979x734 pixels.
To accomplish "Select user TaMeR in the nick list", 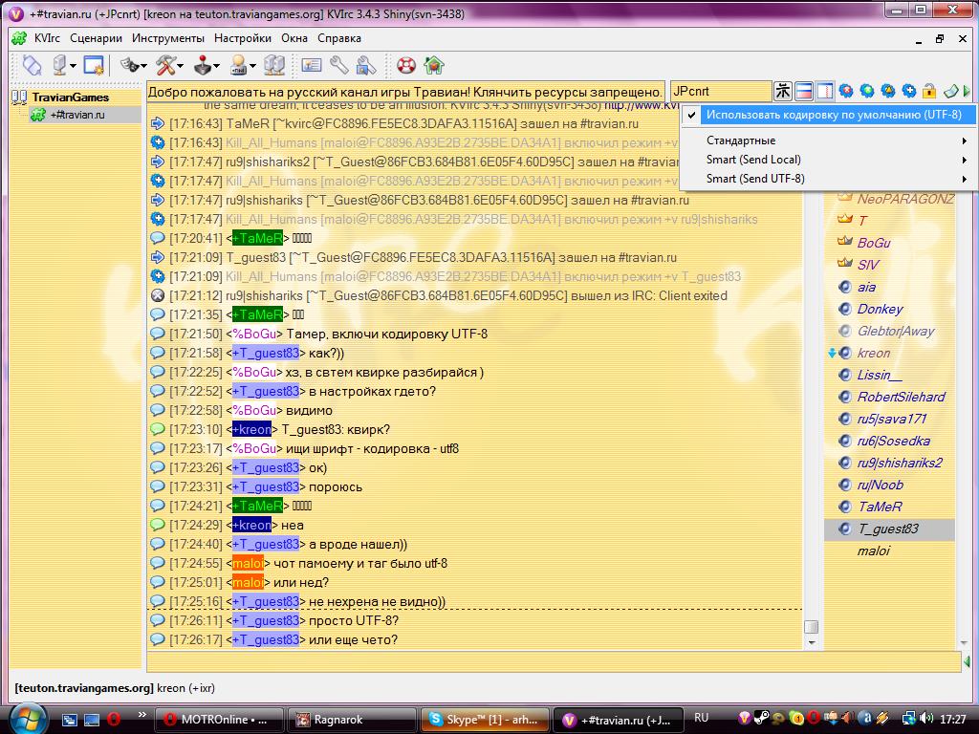I will (x=880, y=507).
